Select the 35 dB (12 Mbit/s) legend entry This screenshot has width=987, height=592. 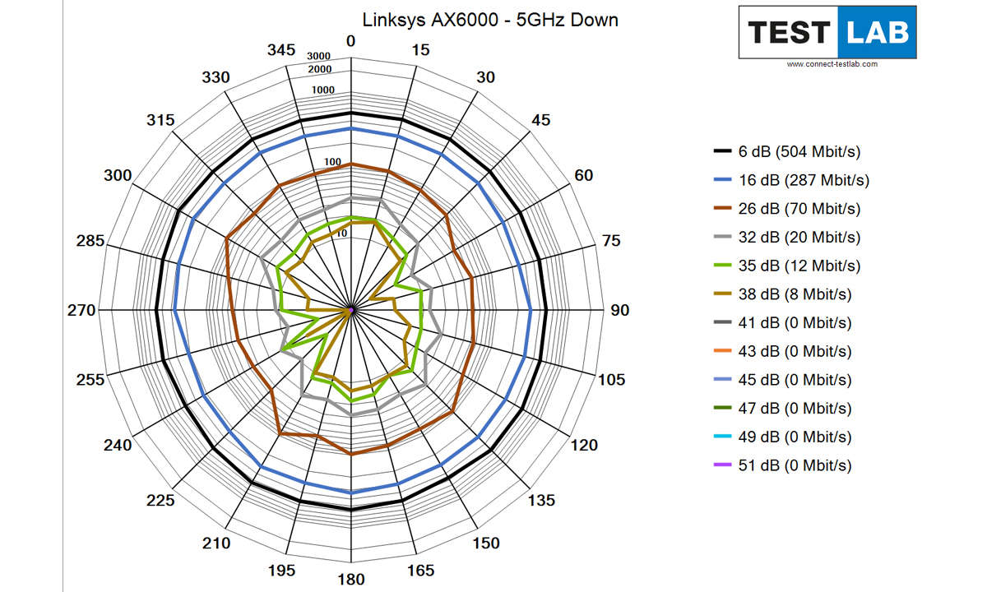coord(787,266)
